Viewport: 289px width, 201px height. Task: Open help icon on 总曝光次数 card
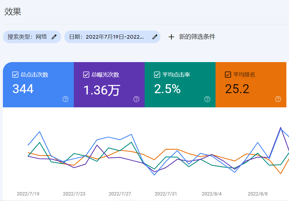(x=136, y=99)
